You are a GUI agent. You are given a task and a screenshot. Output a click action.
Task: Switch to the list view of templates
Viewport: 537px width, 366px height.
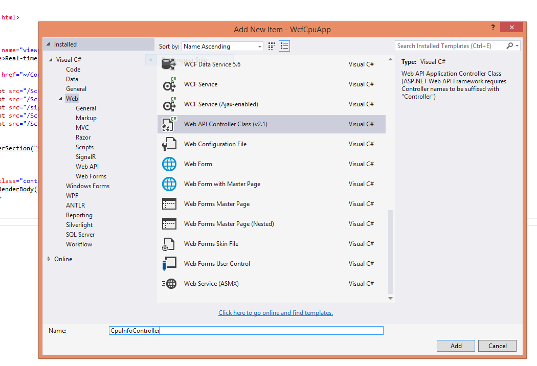[x=284, y=45]
